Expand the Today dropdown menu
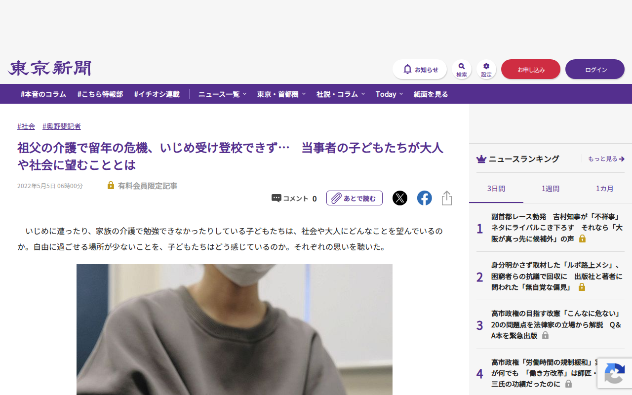 pos(389,94)
